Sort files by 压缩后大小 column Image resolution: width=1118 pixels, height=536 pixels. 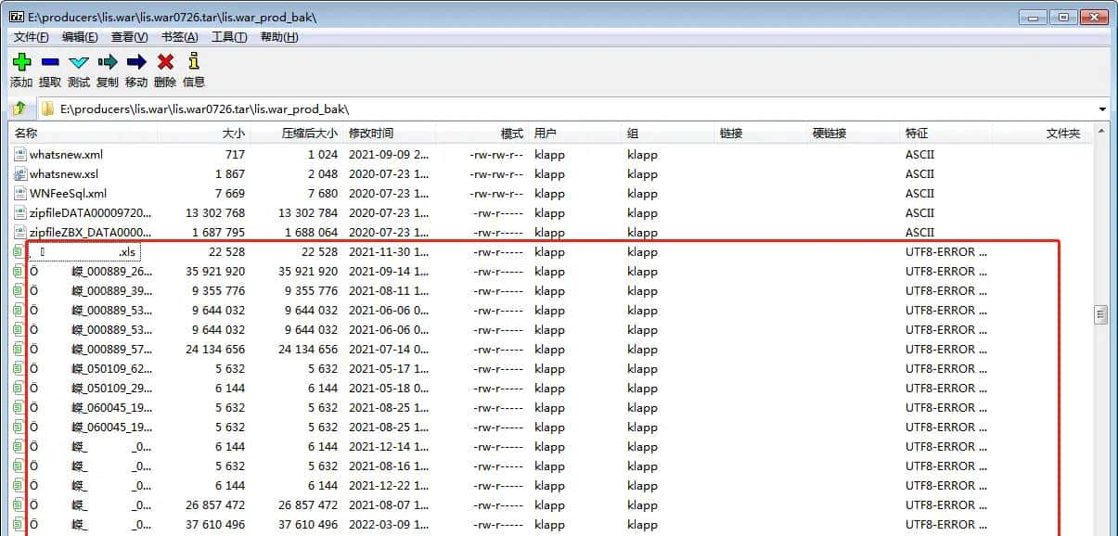310,134
